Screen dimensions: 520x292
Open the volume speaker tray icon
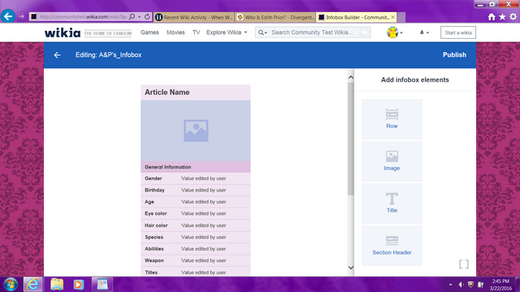[x=461, y=285]
